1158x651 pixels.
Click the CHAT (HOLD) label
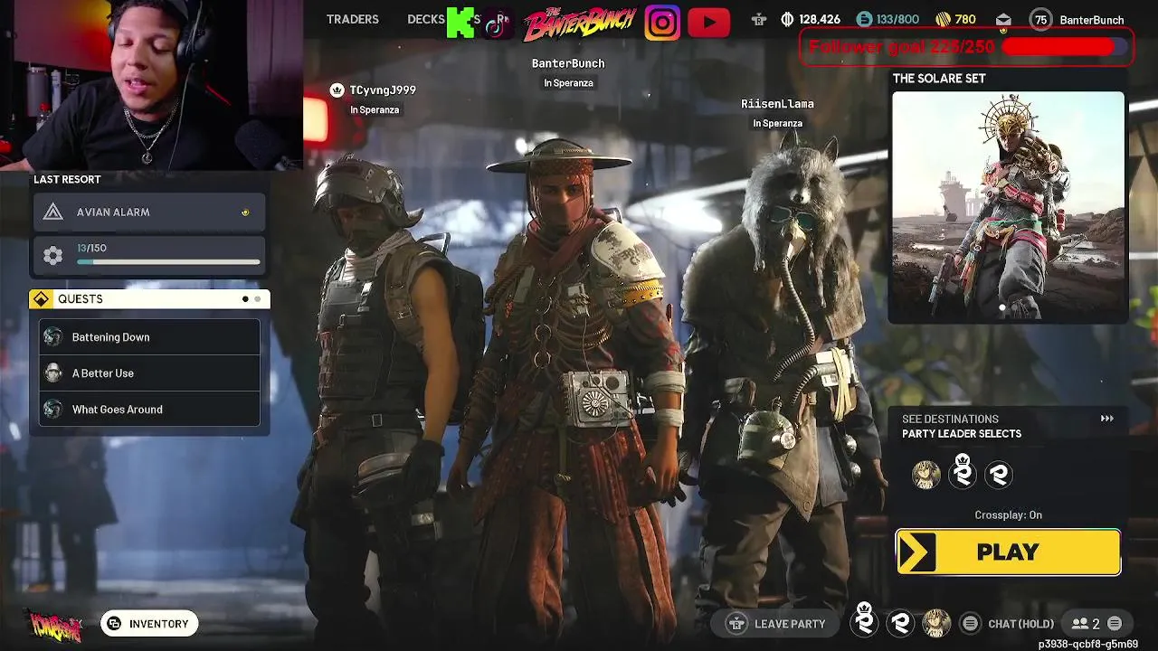[x=1020, y=624]
